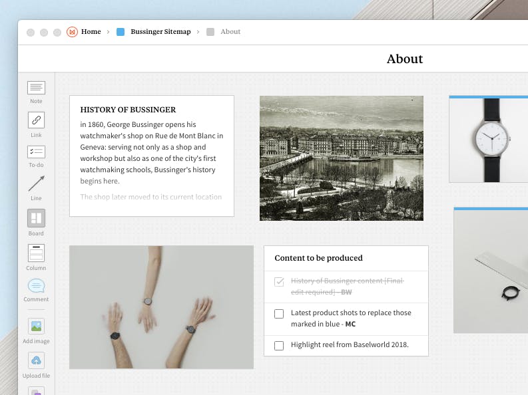This screenshot has height=395, width=528.
Task: Click the history note body text
Action: tap(152, 153)
